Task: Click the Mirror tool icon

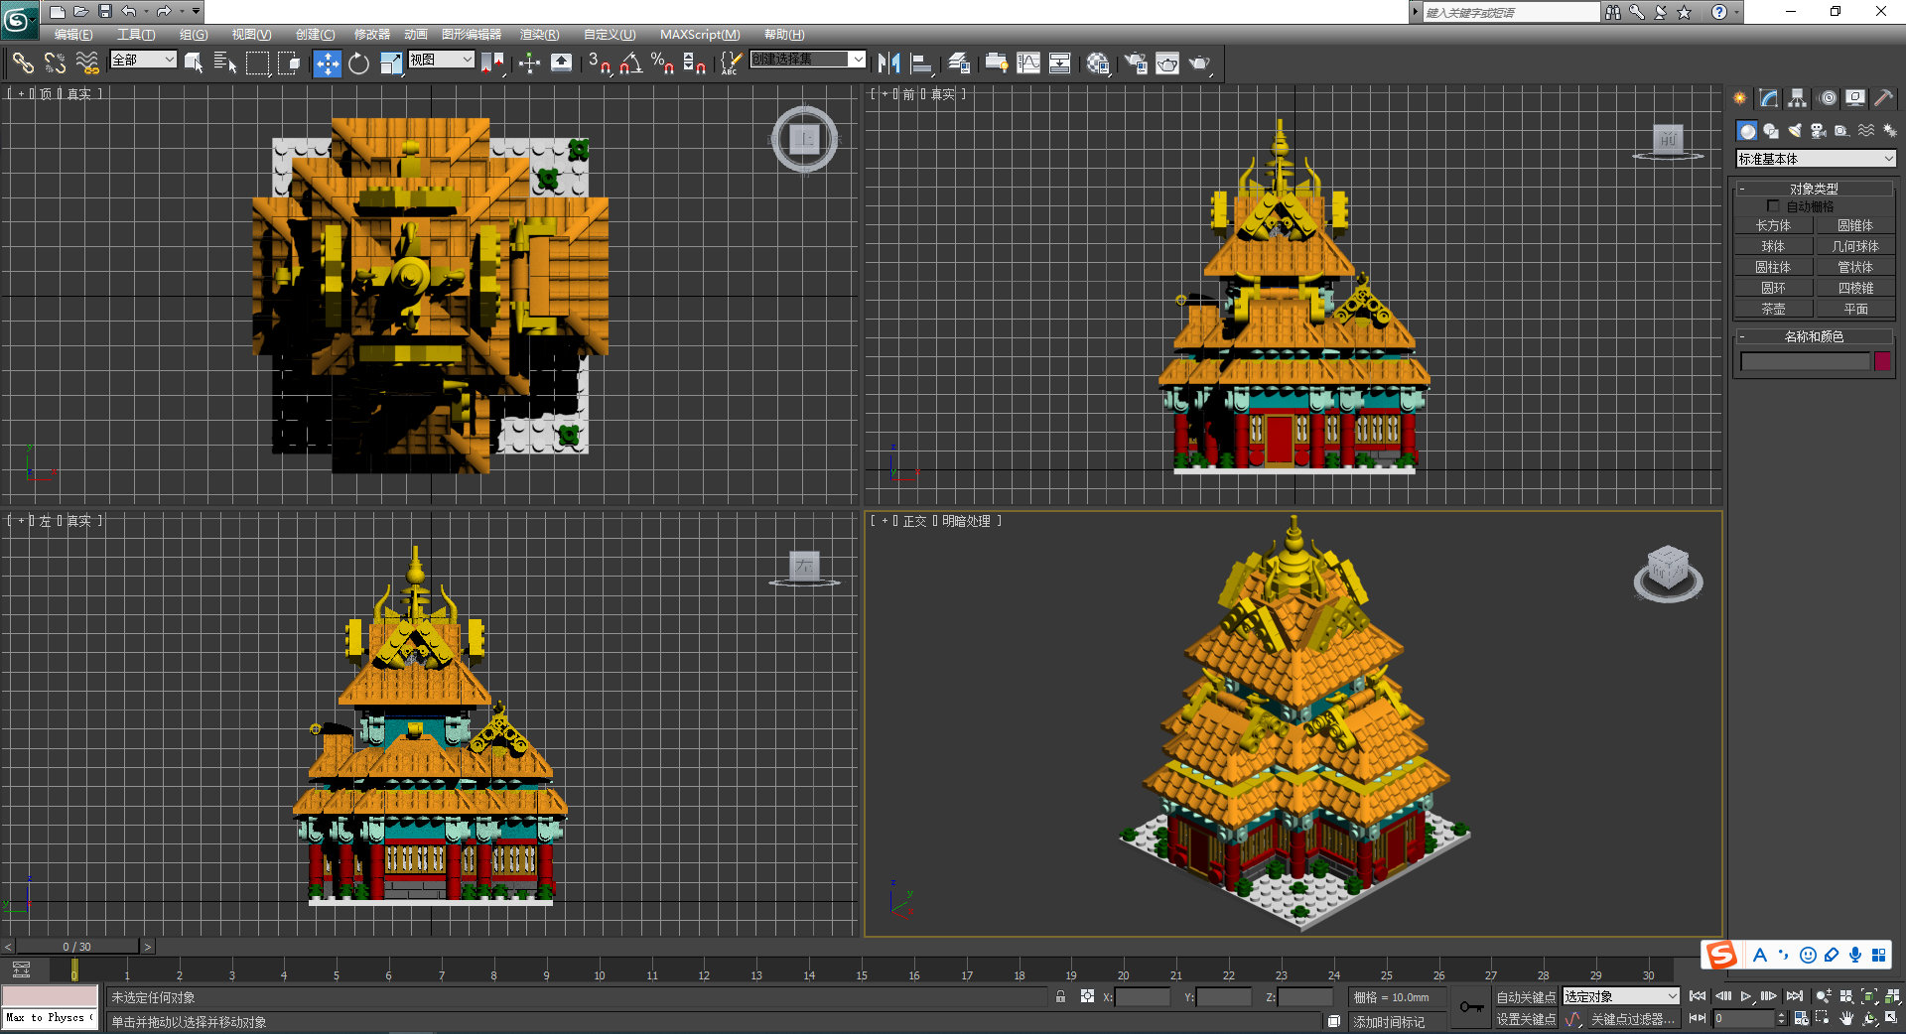Action: 888,64
